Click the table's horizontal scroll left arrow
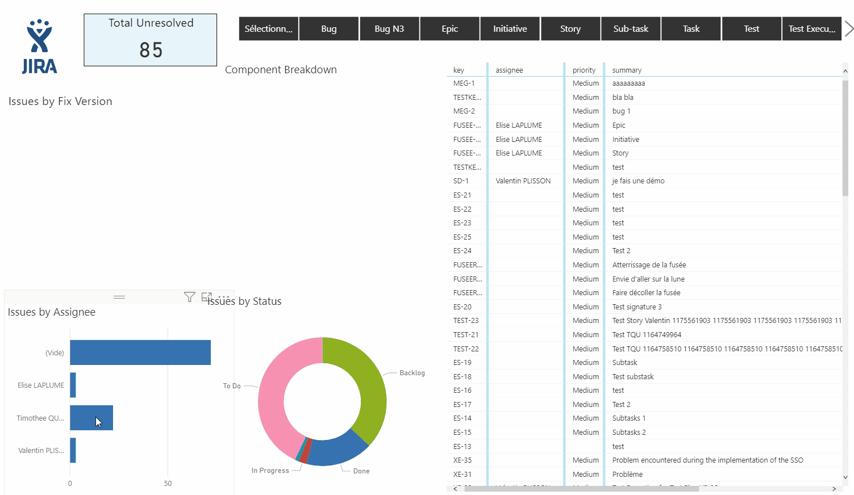 [456, 488]
